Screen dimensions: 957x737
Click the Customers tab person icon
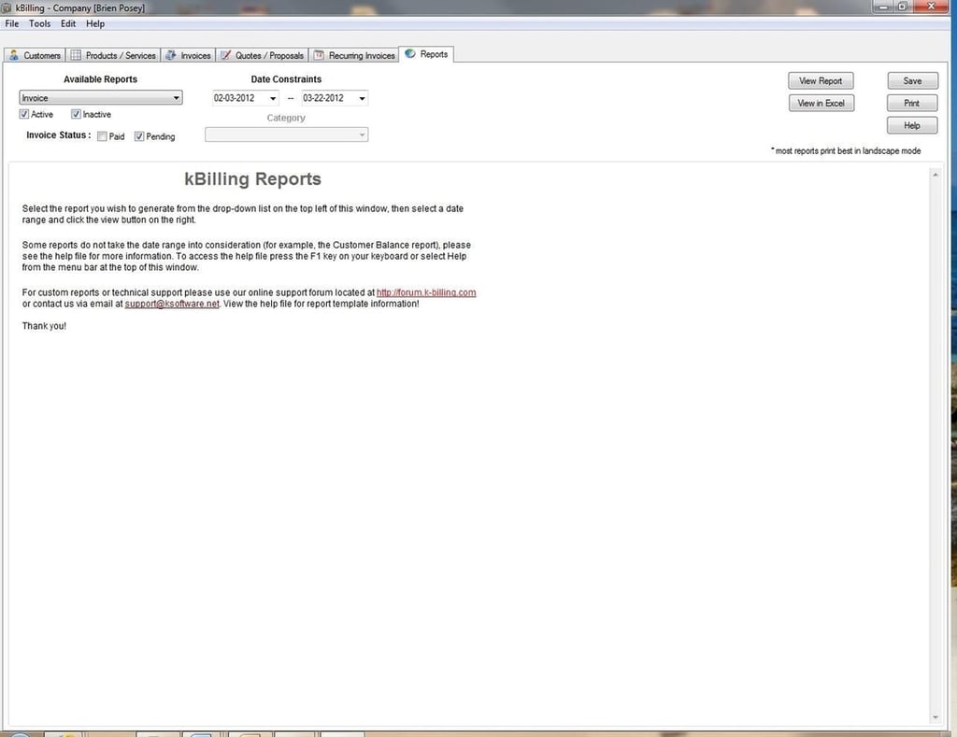coord(14,55)
